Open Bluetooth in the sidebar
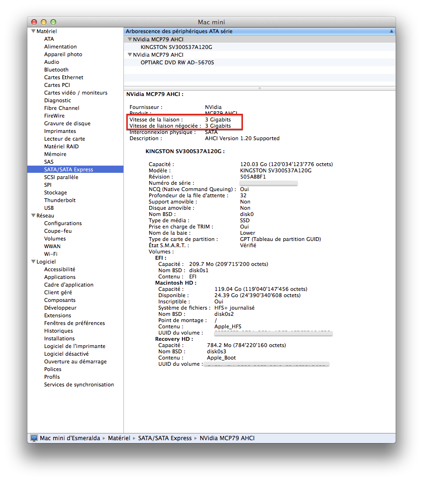Screen dimensions: 423x481 56,70
